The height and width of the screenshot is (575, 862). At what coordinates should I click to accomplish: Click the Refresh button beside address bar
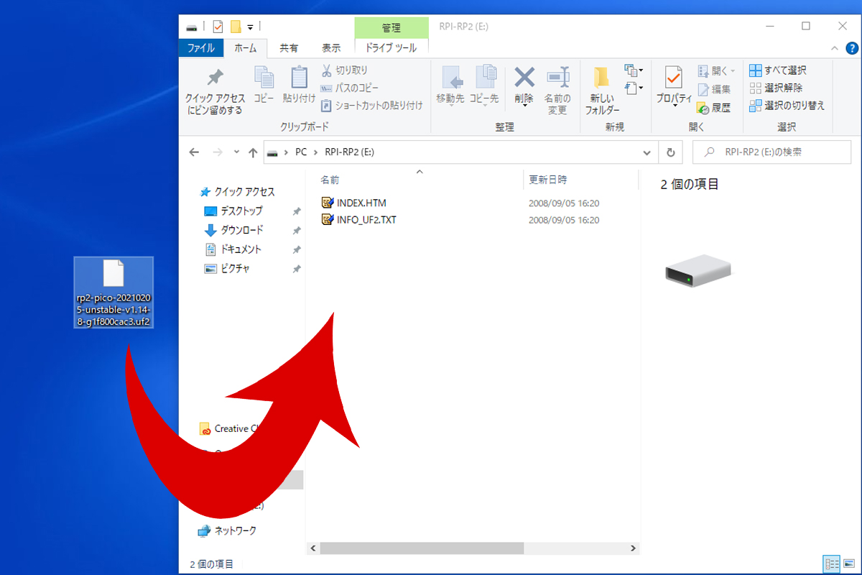click(670, 152)
